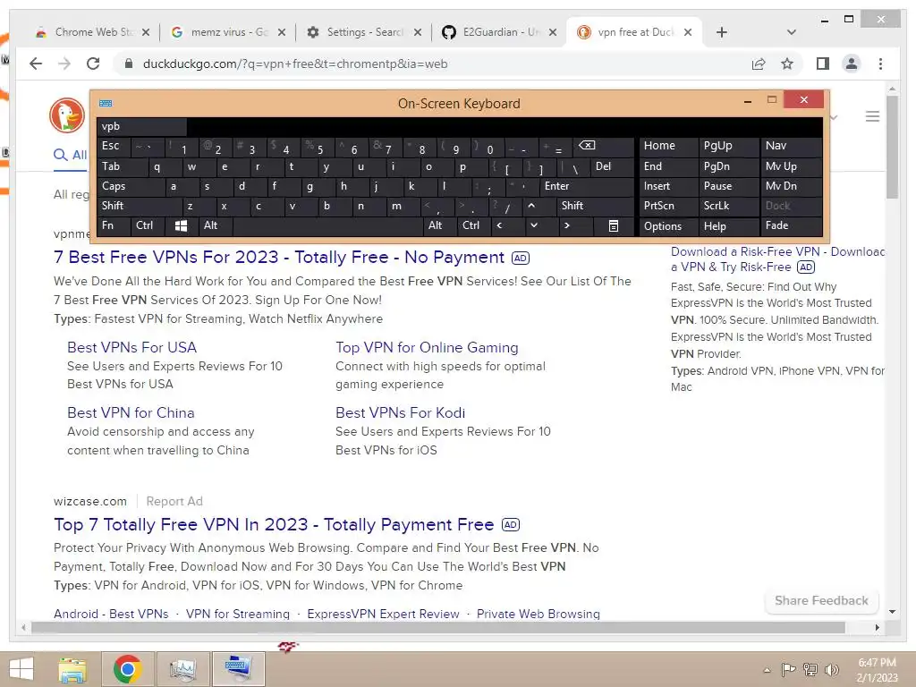Click the left arrow key on keyboard
The width and height of the screenshot is (916, 687).
point(499,225)
